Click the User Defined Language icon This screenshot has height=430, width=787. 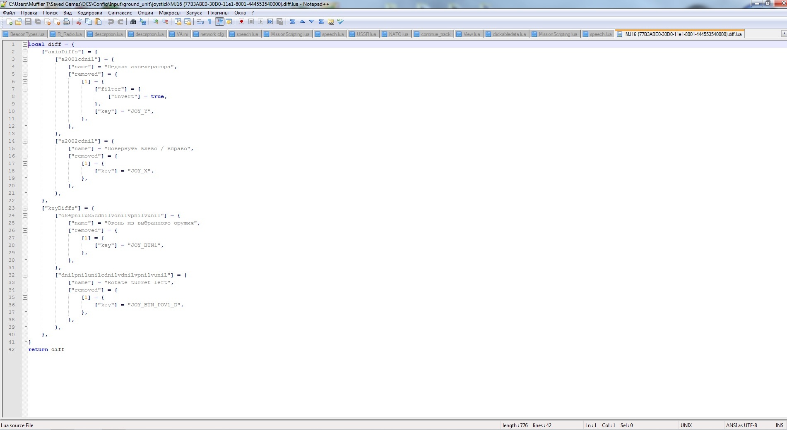(229, 22)
